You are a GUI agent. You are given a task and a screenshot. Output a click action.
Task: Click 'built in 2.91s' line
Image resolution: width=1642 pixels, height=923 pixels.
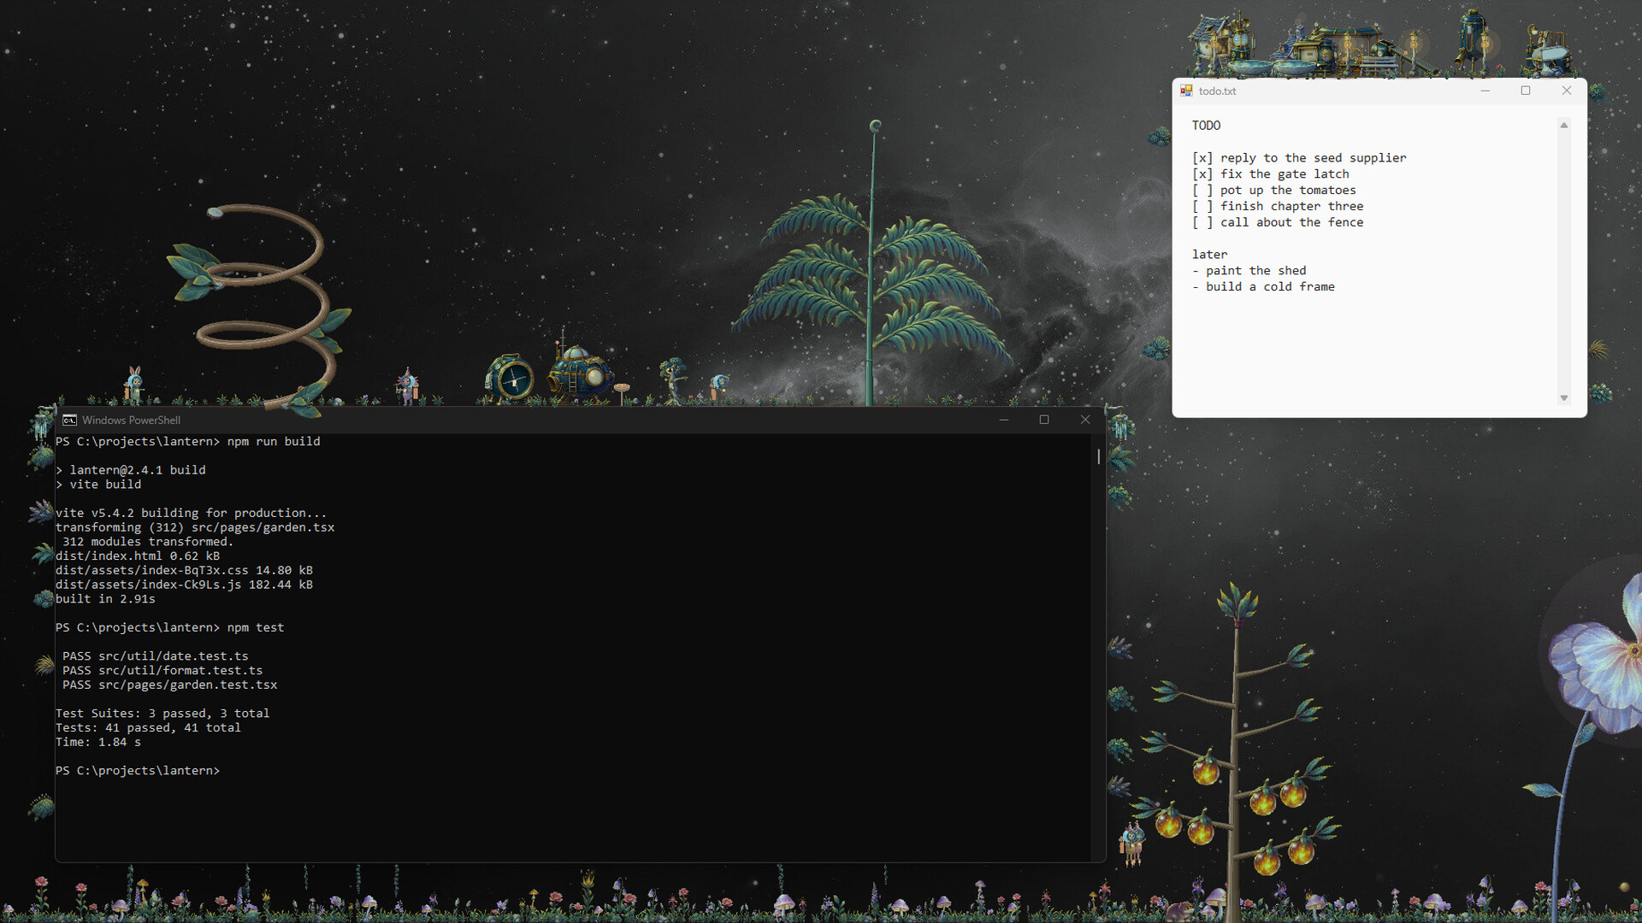[105, 599]
